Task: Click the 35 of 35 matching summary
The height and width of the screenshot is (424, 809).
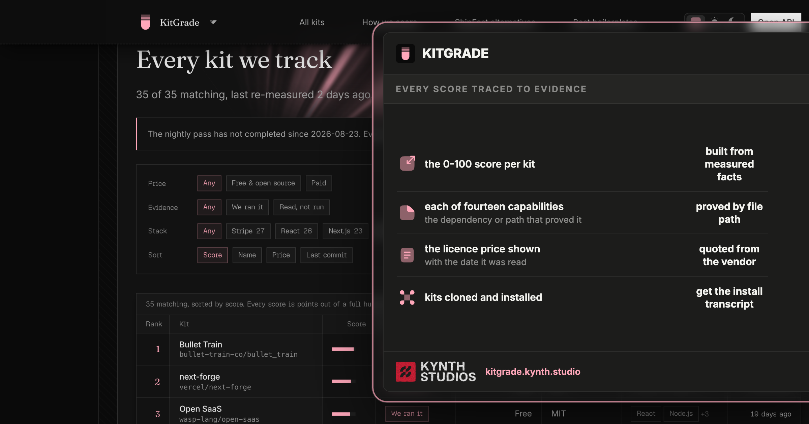Action: click(253, 95)
